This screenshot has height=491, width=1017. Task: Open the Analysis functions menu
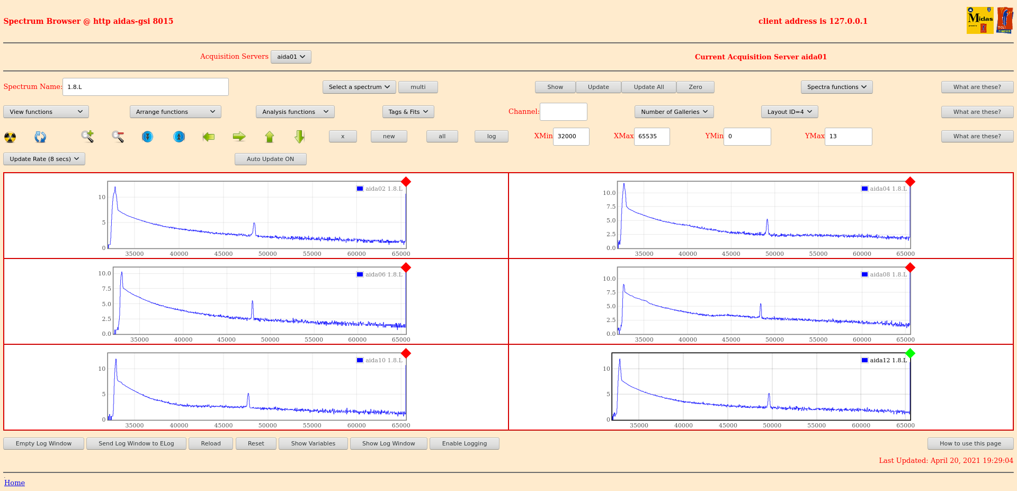295,112
